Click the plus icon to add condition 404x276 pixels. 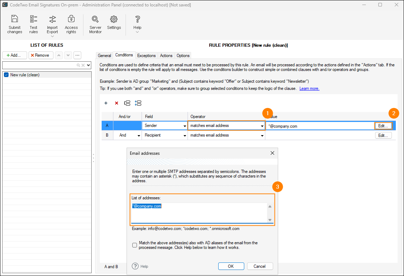pyautogui.click(x=106, y=103)
